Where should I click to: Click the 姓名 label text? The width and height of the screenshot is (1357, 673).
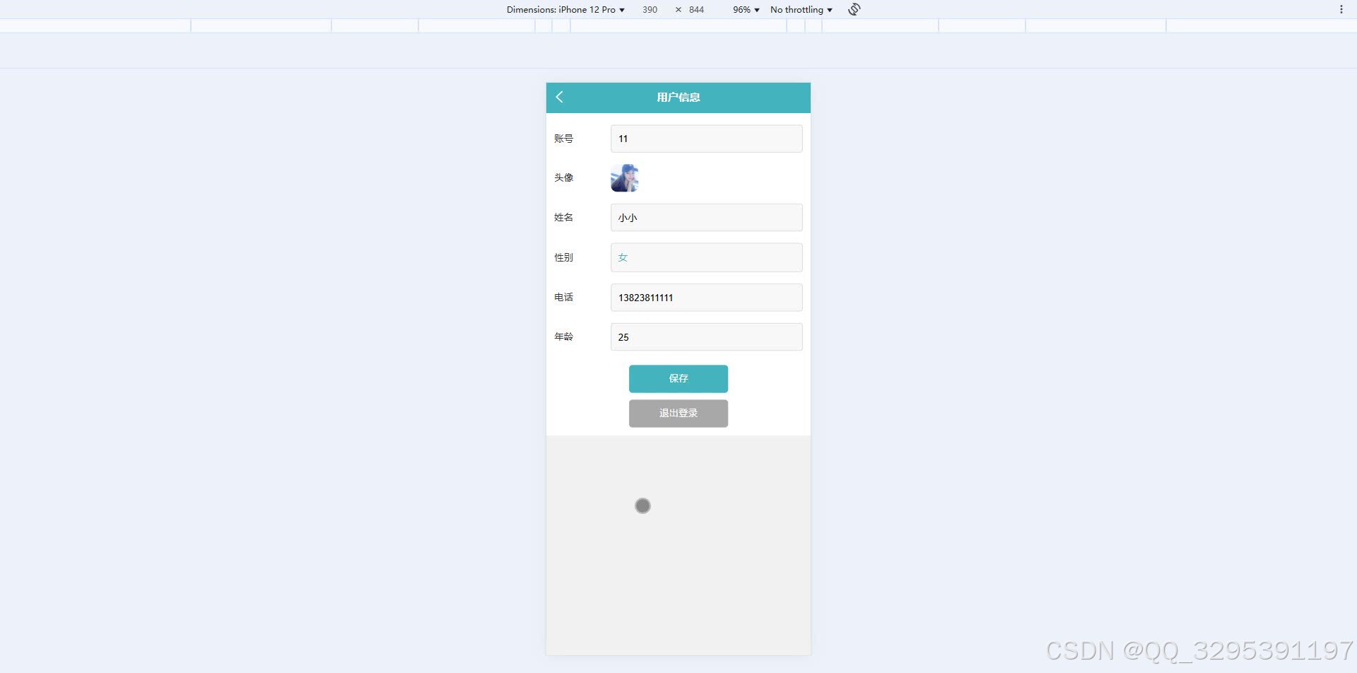click(x=563, y=217)
